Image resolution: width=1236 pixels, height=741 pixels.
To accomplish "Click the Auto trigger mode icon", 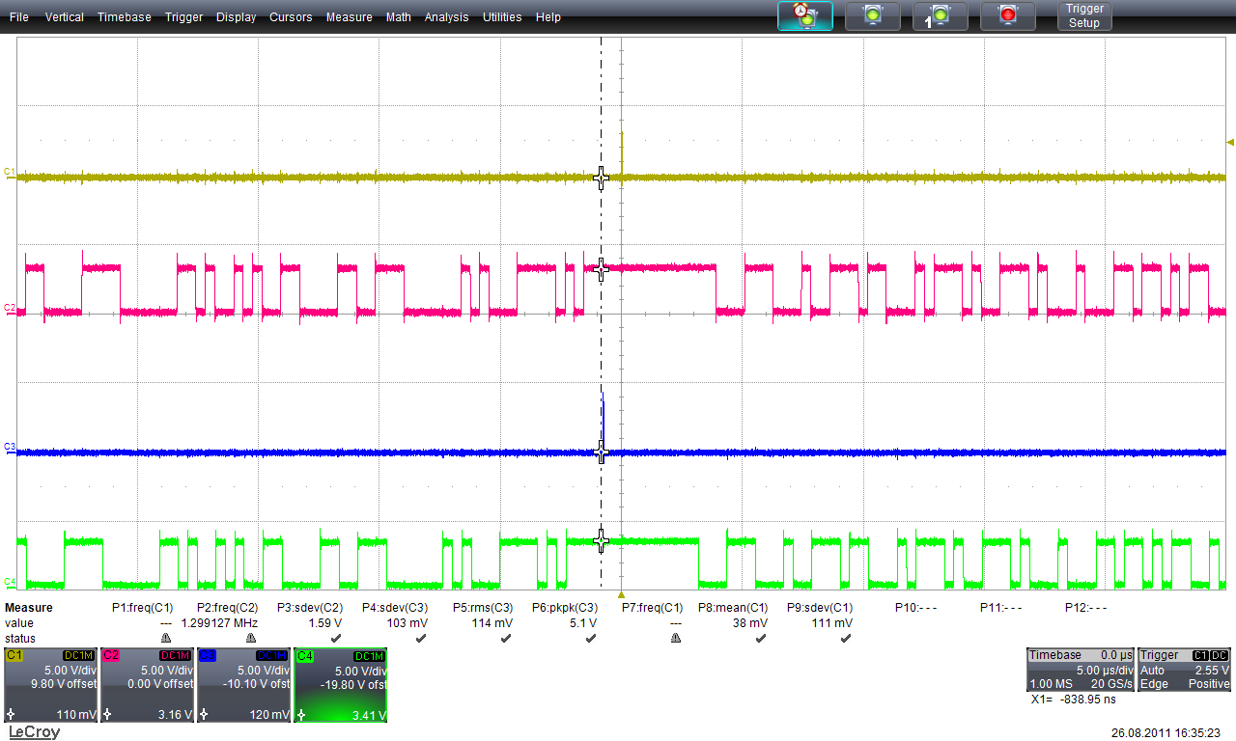I will point(805,15).
